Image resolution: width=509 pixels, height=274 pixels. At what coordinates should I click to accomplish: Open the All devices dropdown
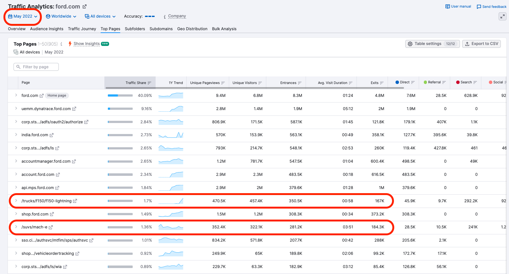click(100, 16)
